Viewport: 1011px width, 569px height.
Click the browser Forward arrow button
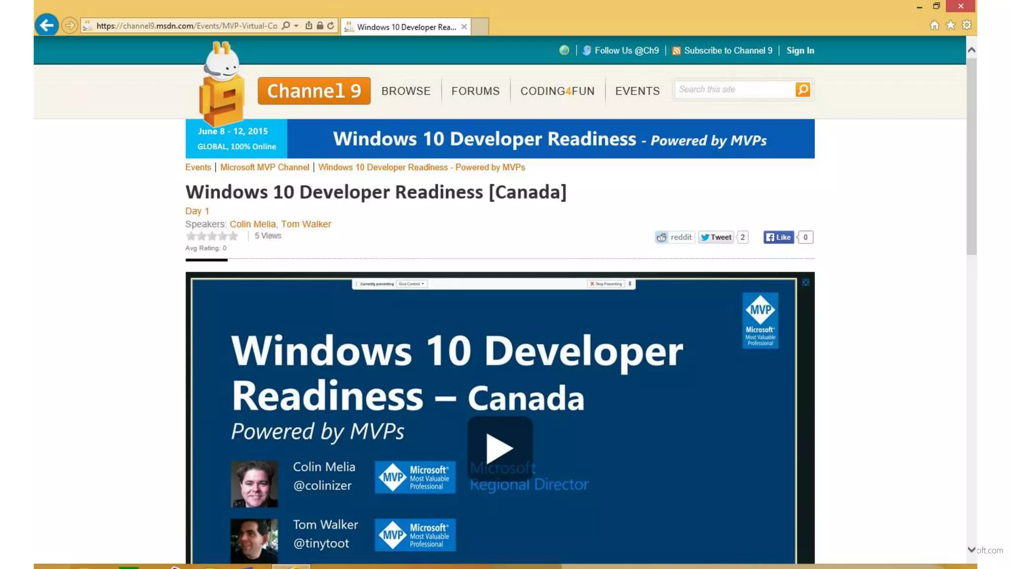[x=70, y=25]
